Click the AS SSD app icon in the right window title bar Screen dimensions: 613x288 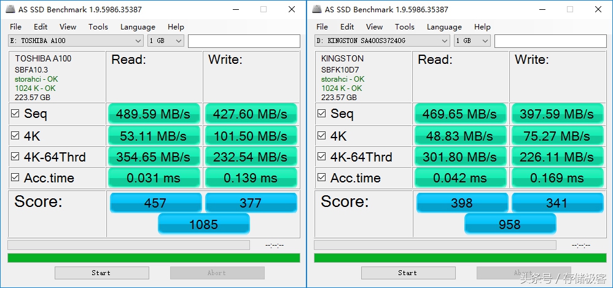point(316,9)
